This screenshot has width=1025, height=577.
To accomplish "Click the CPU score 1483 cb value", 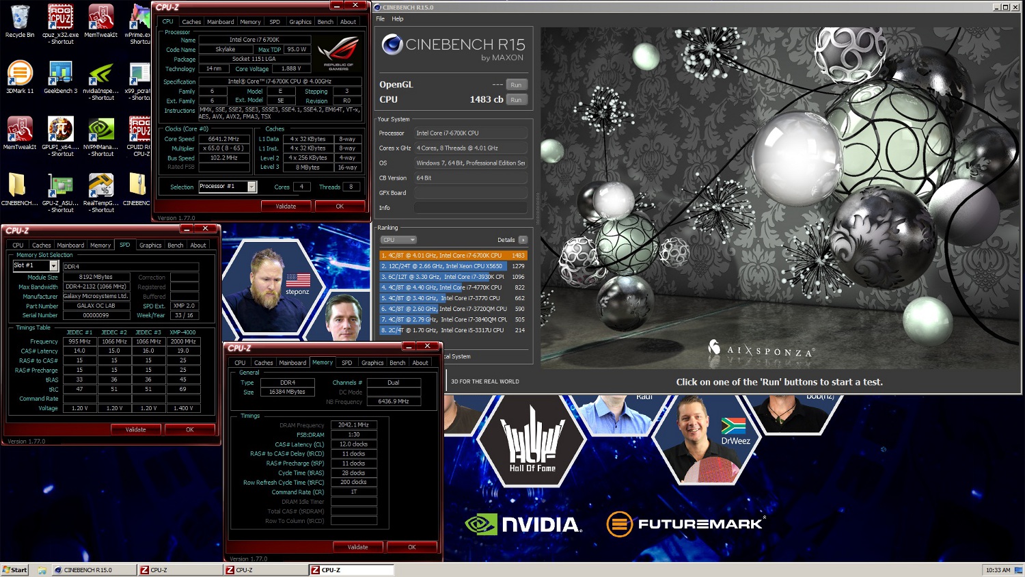I will click(x=486, y=100).
